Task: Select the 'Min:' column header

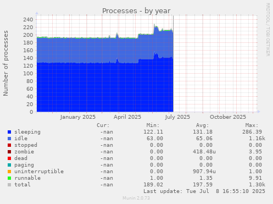Action: coord(153,125)
